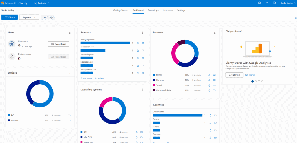Open heatmap for m.facebook.com referrer
Screen dimensions: 297x143
(x=138, y=50)
